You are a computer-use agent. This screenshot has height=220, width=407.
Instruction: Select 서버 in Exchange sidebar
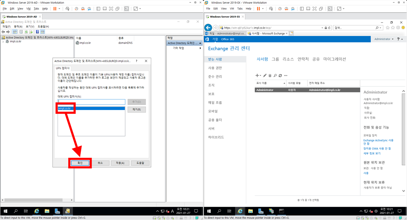point(211,129)
